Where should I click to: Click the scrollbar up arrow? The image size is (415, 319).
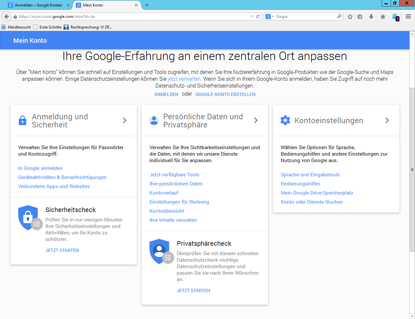[x=412, y=34]
